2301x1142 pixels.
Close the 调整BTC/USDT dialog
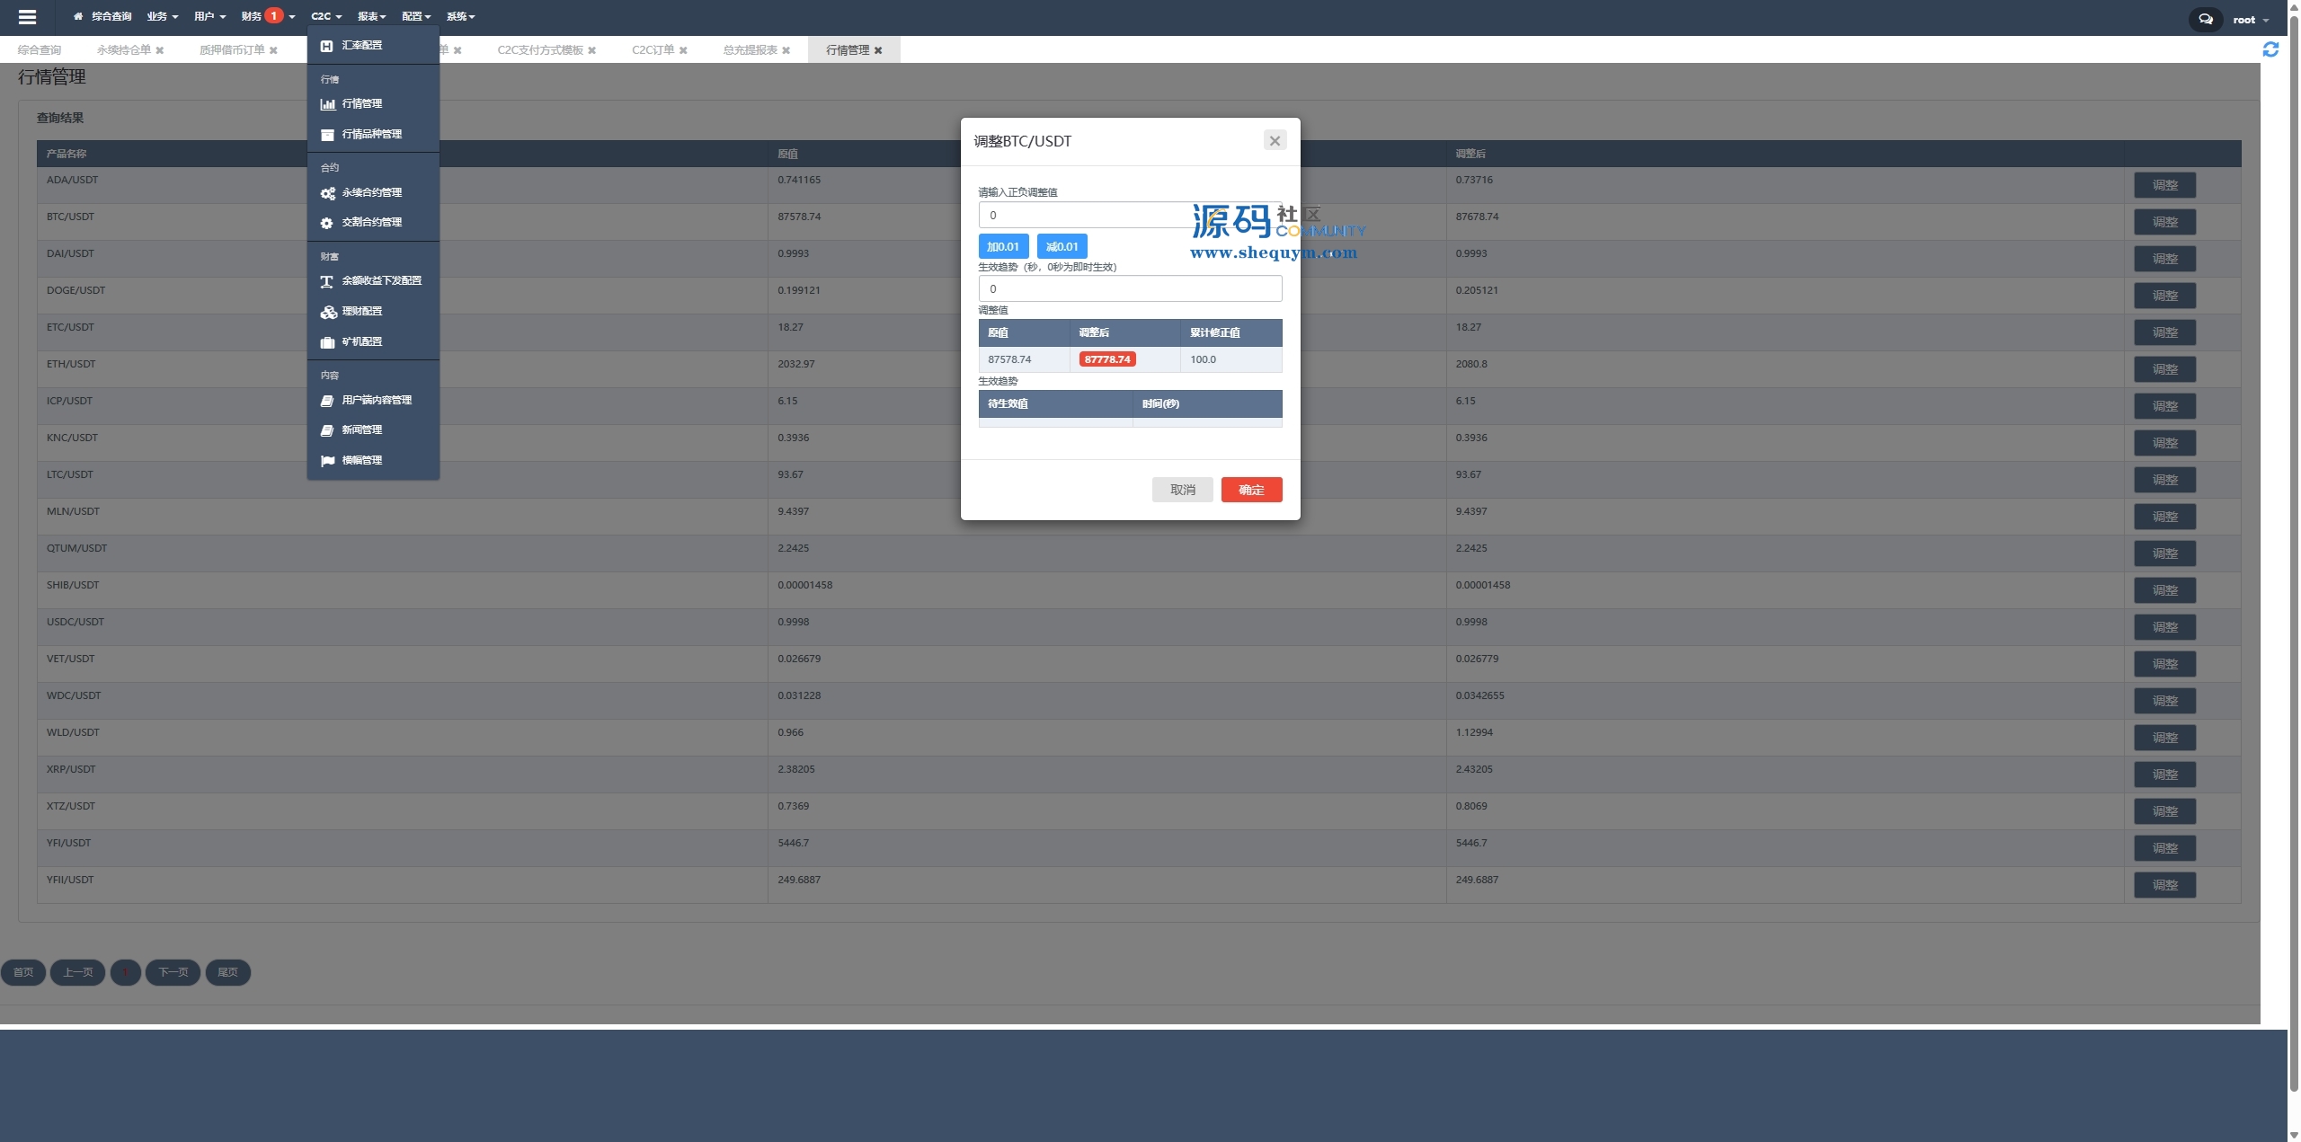tap(1274, 140)
